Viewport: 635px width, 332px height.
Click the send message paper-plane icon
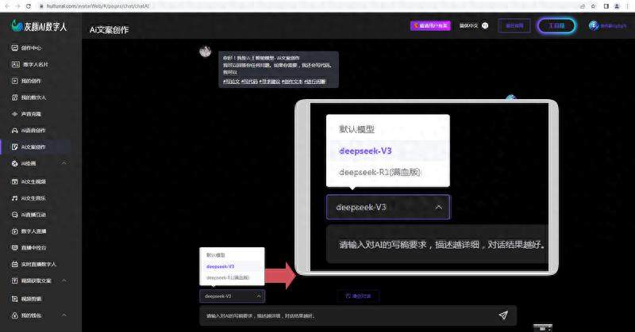click(503, 315)
